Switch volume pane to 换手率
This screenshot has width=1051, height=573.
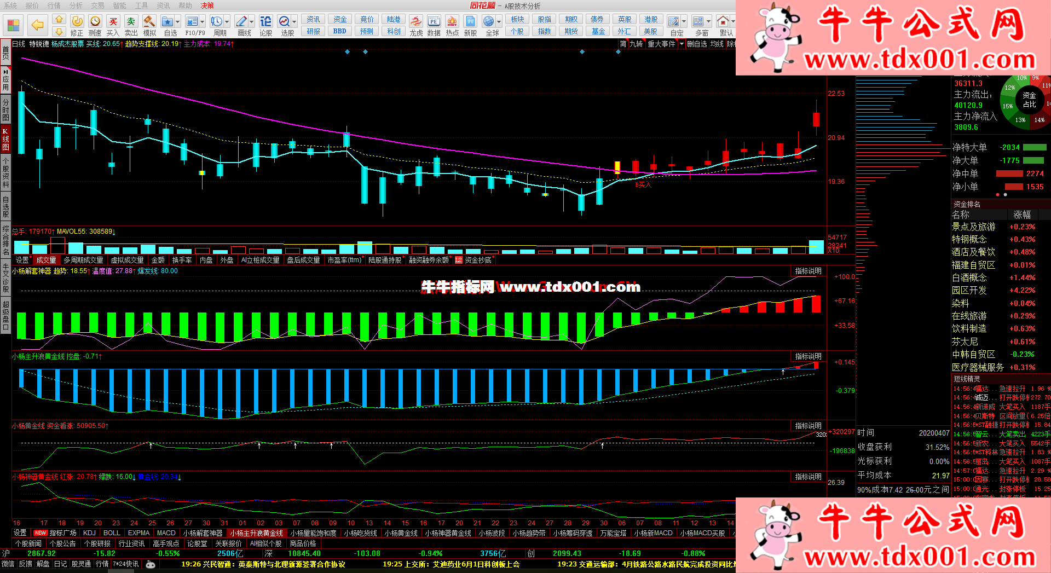[182, 260]
